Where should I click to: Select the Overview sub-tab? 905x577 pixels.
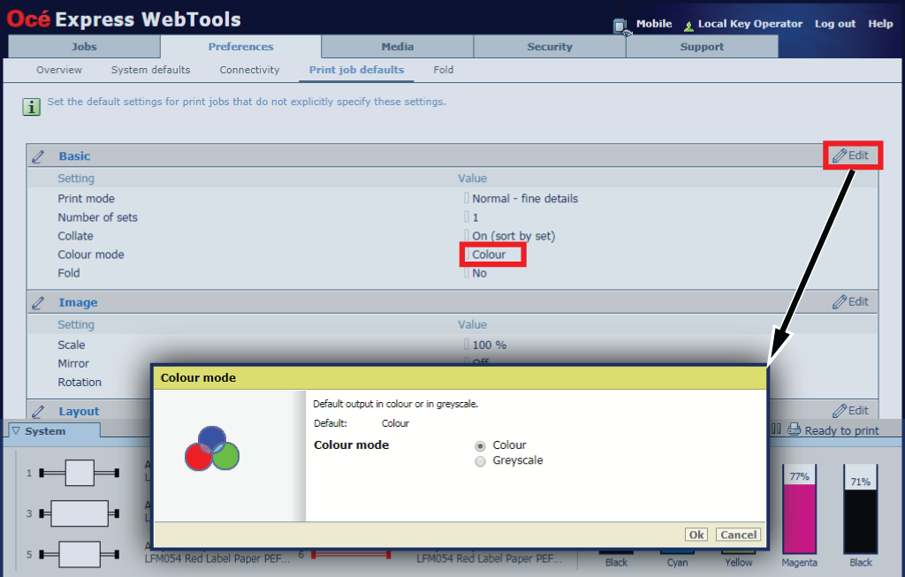click(x=59, y=70)
